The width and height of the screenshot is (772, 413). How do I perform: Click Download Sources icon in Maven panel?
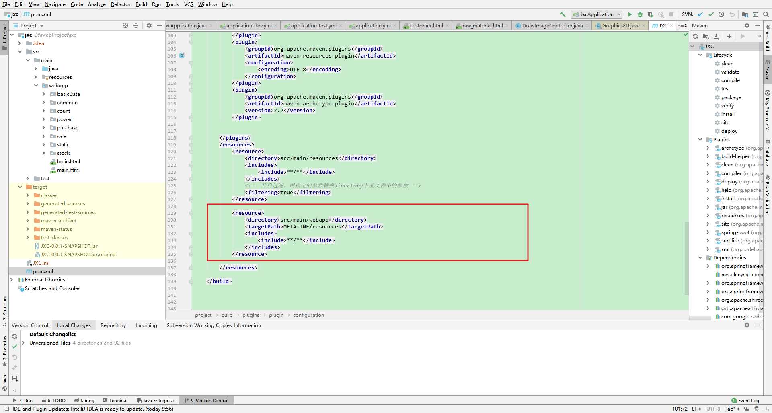(x=716, y=36)
